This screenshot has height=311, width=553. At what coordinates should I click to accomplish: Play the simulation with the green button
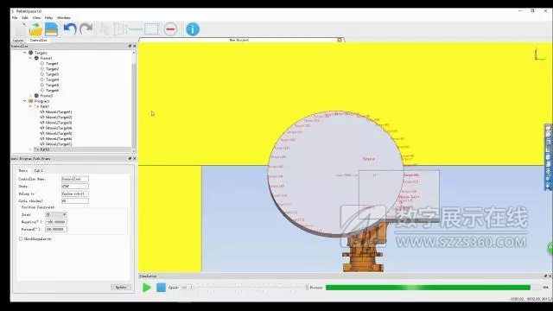(146, 288)
